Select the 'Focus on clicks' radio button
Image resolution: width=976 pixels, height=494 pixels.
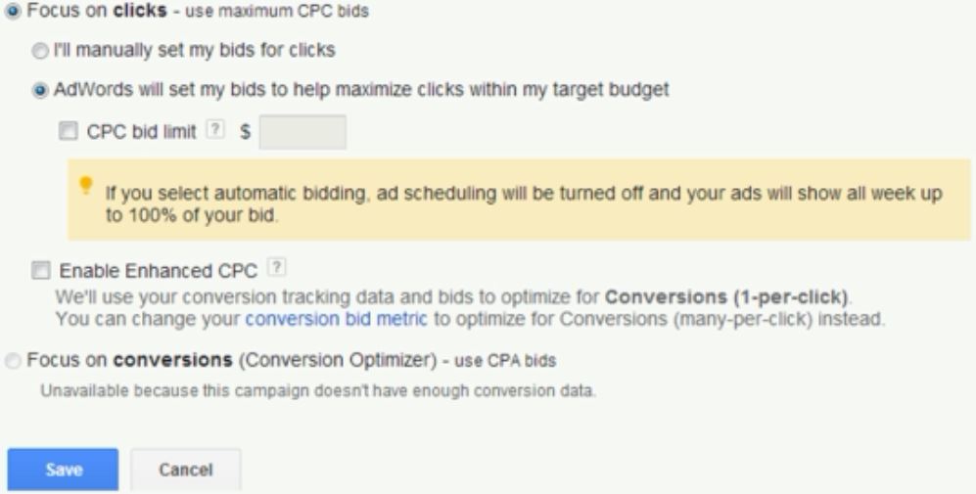tap(13, 11)
